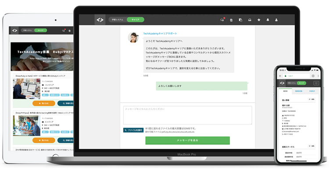Open the clipboard documents icon on the laptop header
Screen dimensions: 329x170
240,20
